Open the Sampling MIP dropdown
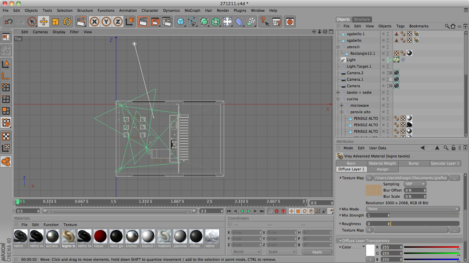This screenshot has width=469, height=263. pyautogui.click(x=415, y=184)
